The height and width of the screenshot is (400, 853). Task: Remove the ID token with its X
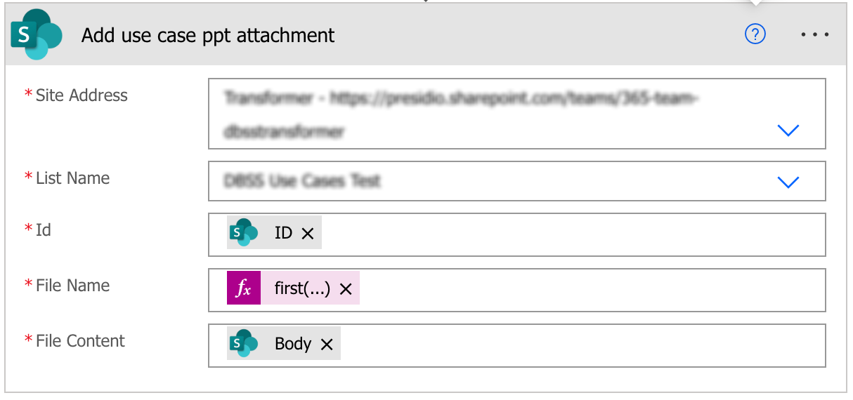307,233
